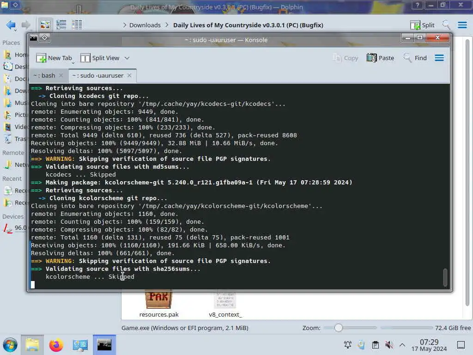This screenshot has height=355, width=473.
Task: Click Split View in Konsole toolbar
Action: (x=100, y=58)
